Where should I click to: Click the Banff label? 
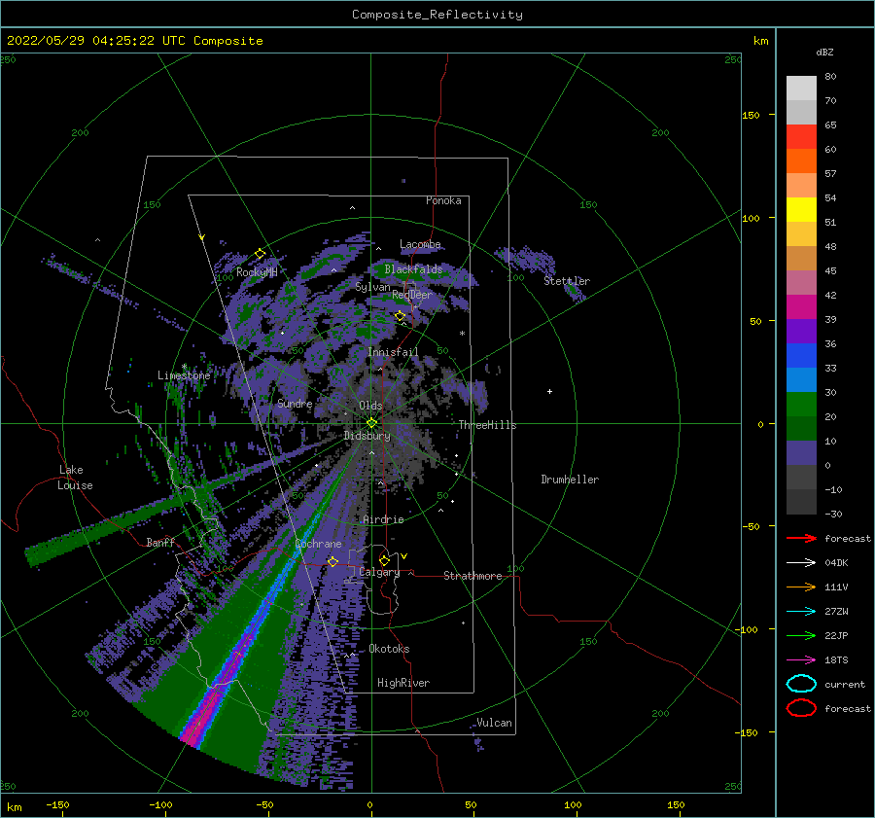(160, 542)
